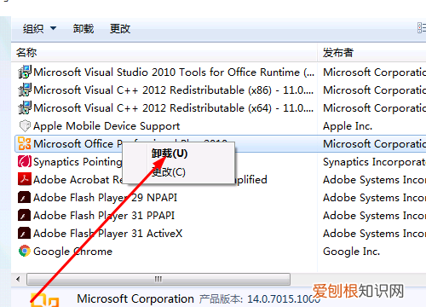
Task: Click the Apple Mobile Device Support shield icon
Action: coord(25,125)
